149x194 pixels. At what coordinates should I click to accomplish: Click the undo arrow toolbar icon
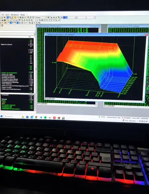tap(8, 20)
